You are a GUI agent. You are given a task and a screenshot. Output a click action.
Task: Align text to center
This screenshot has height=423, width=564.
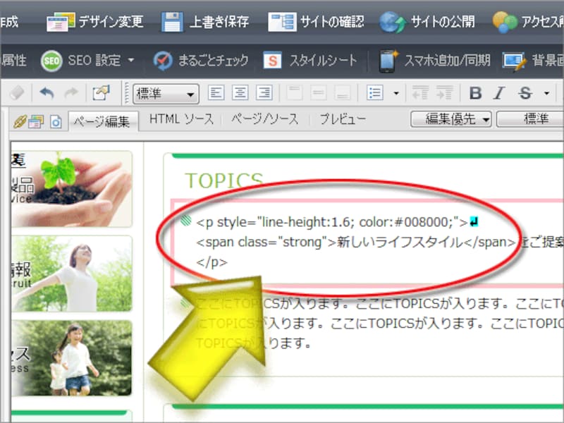[x=240, y=93]
